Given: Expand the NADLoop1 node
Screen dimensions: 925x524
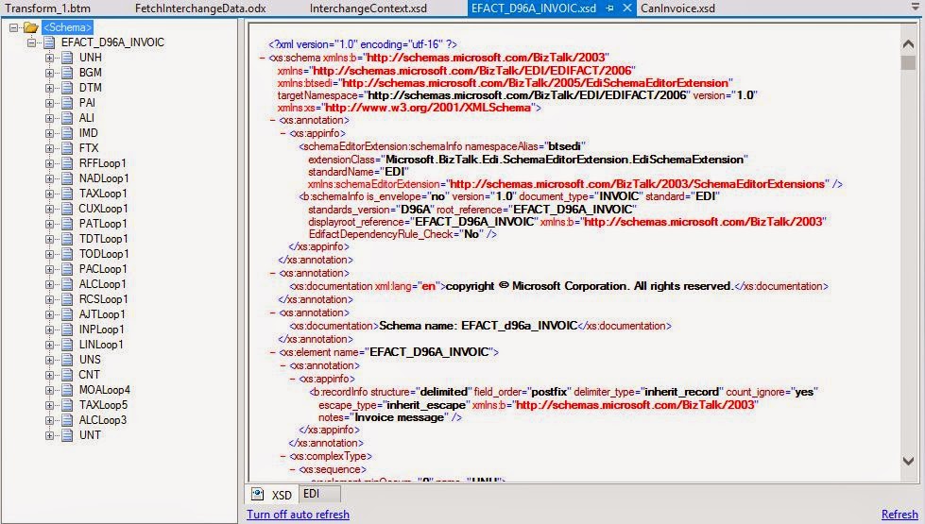Looking at the screenshot, I should (x=49, y=178).
